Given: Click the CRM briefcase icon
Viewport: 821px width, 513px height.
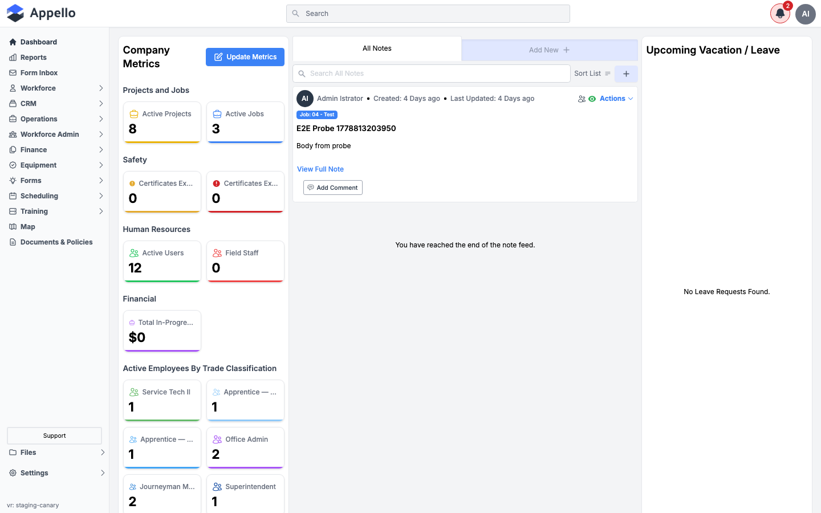Looking at the screenshot, I should [13, 104].
